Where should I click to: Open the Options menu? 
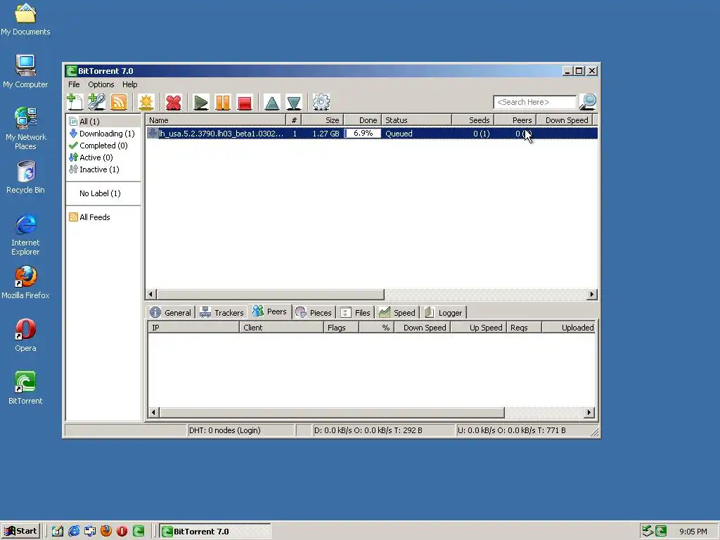point(101,84)
